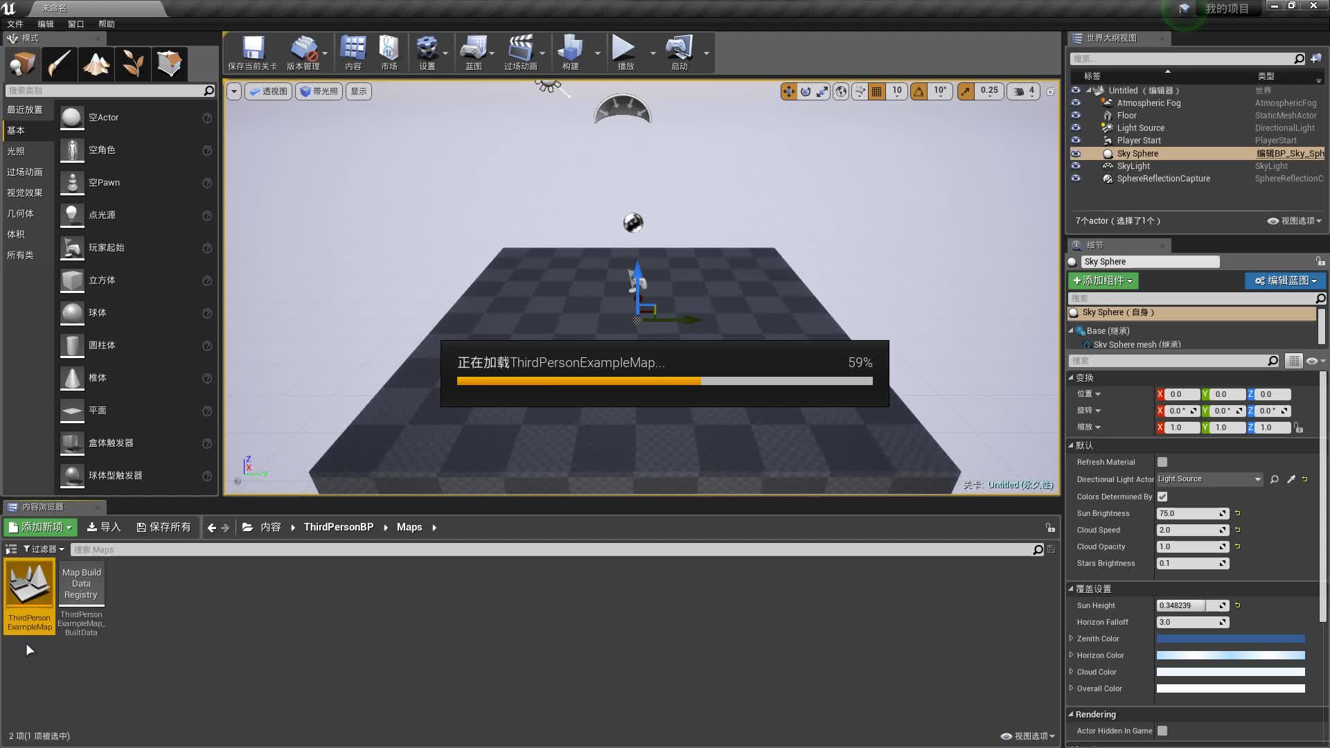Viewport: 1330px width, 748px height.
Task: Click the Save All button
Action: pos(163,527)
